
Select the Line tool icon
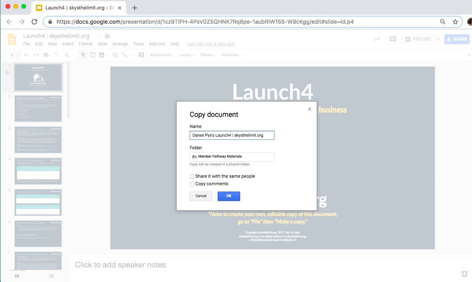(124, 55)
